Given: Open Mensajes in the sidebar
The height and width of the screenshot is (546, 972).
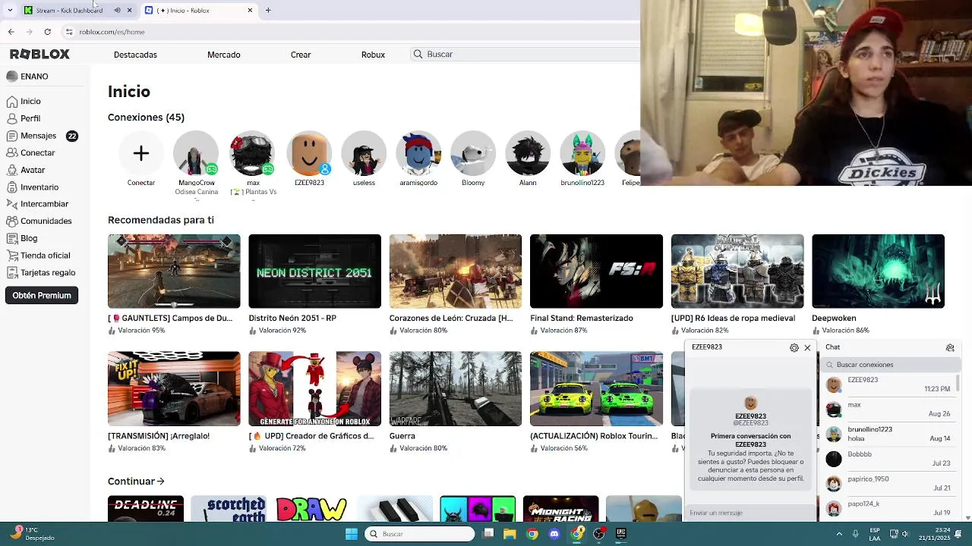Looking at the screenshot, I should pos(42,136).
